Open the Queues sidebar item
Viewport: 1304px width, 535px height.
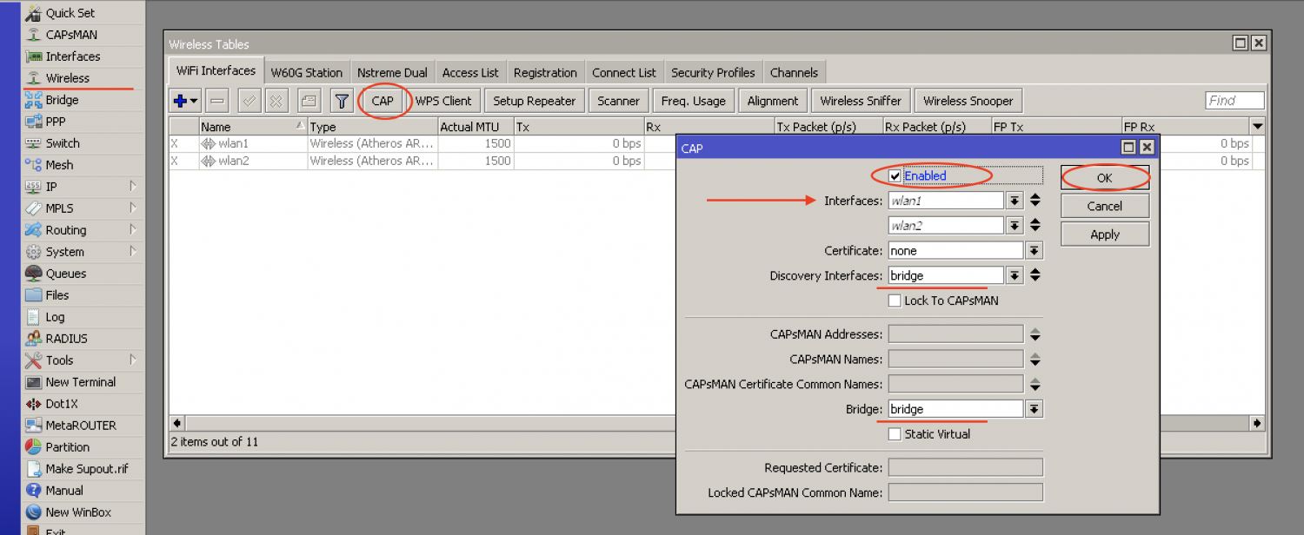tap(65, 274)
